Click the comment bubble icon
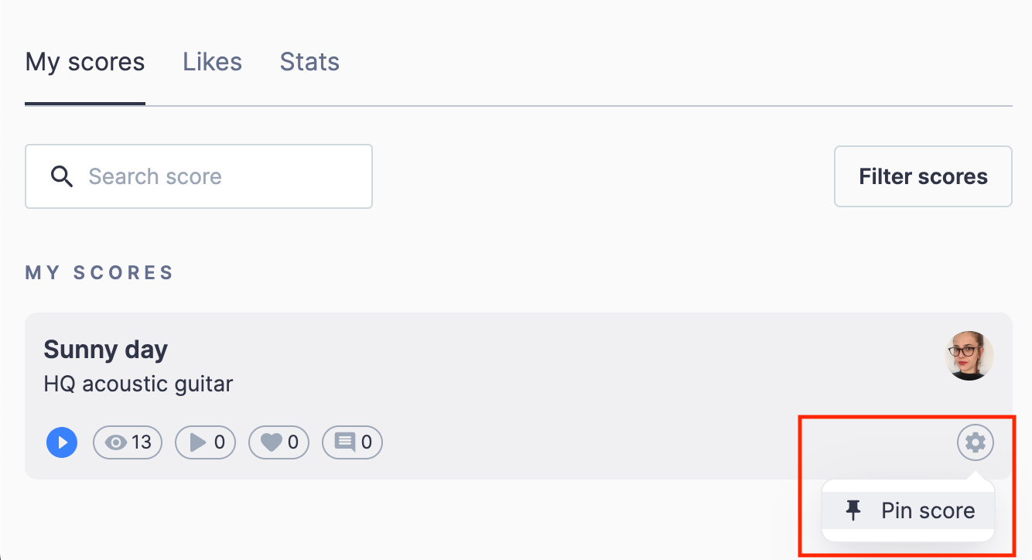This screenshot has height=560, width=1032. pyautogui.click(x=344, y=443)
